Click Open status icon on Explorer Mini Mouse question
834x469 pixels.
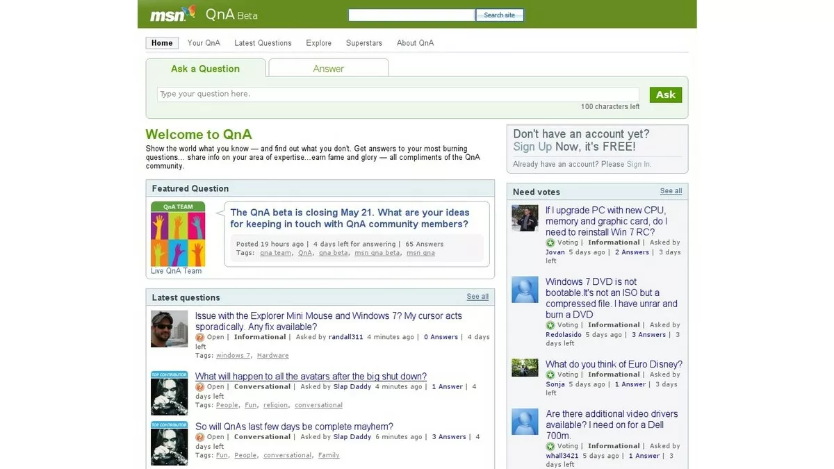click(199, 338)
